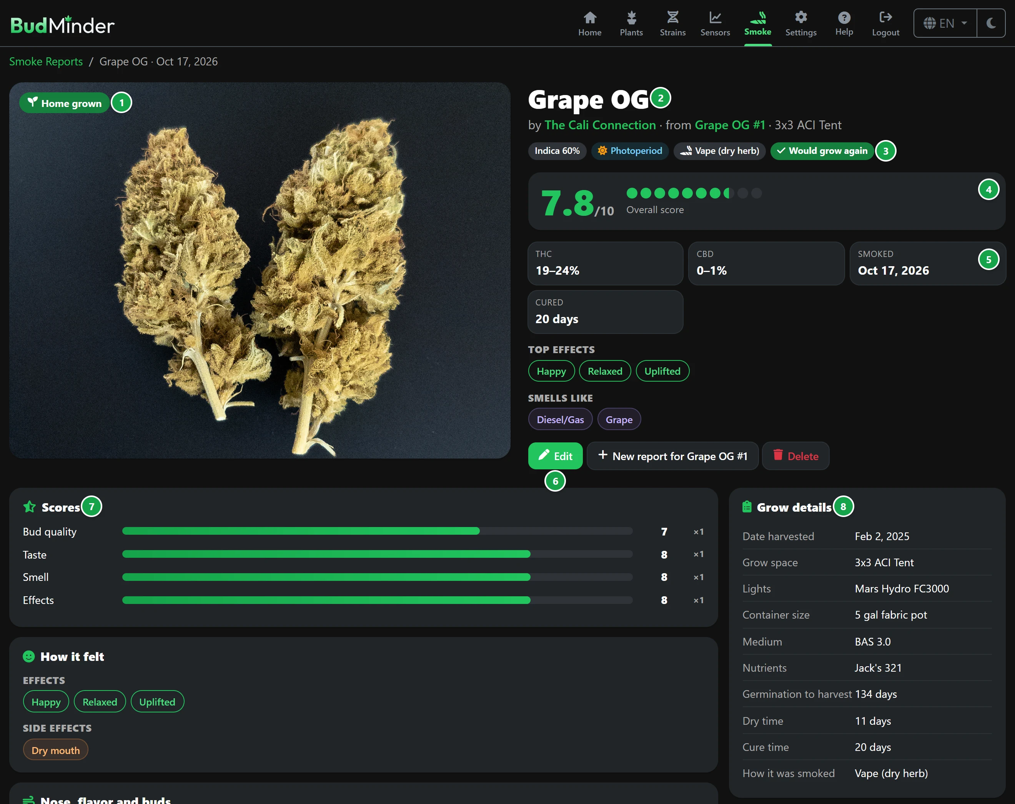Click the Would grow again badge
This screenshot has width=1015, height=804.
click(x=822, y=151)
